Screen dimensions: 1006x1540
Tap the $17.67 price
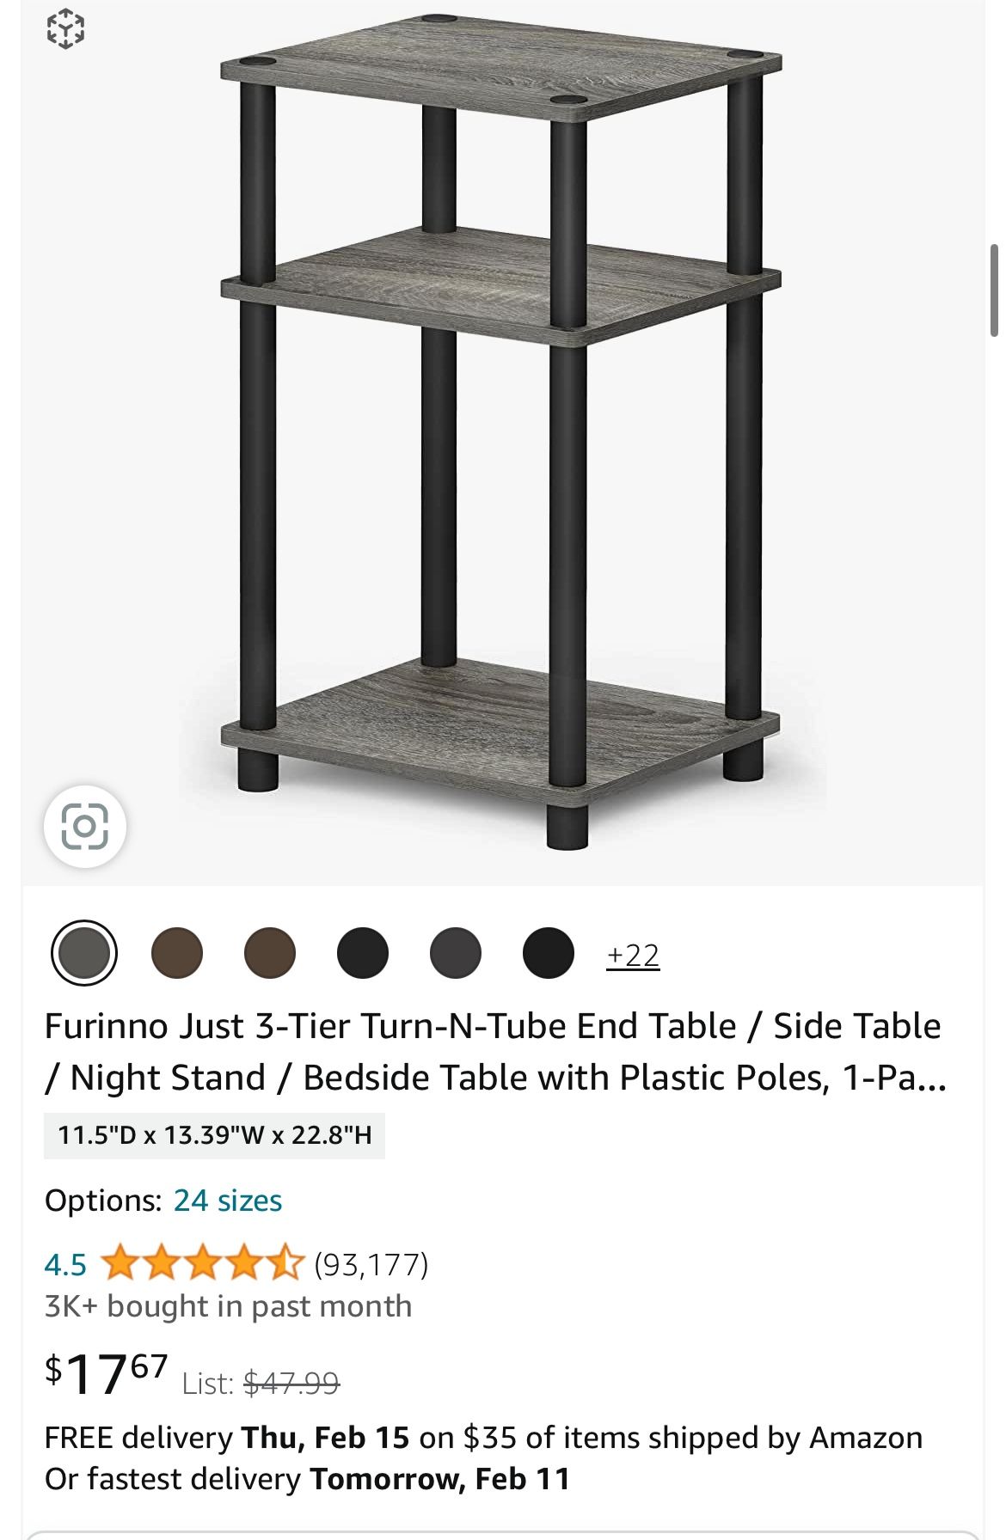tap(107, 1372)
